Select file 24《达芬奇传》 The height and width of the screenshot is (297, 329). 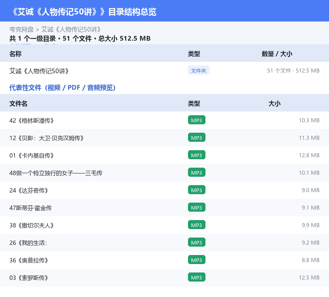(29, 190)
